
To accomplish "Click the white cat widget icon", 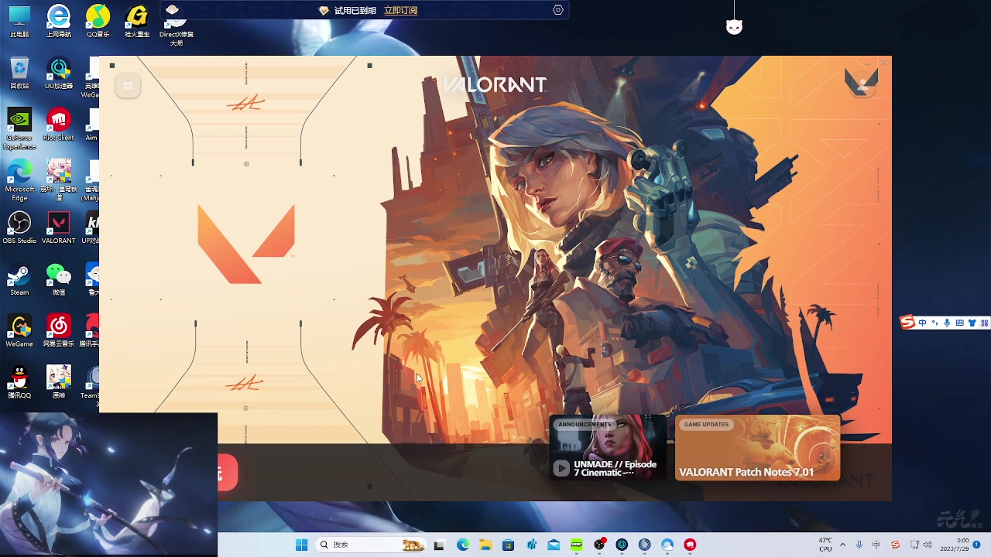I will [x=734, y=27].
